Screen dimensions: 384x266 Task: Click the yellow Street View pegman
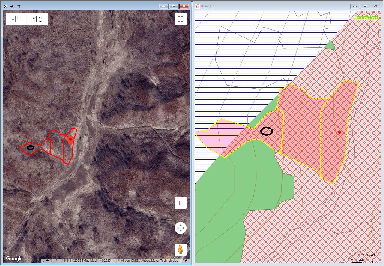180,249
